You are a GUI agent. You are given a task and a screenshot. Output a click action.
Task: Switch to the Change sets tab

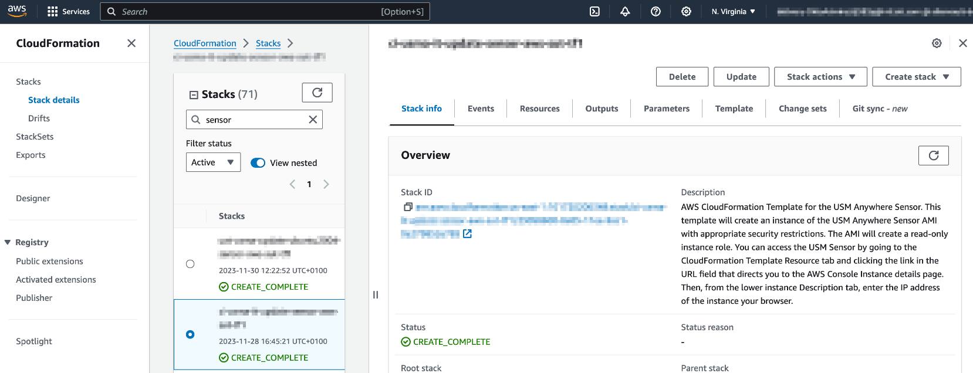point(803,108)
